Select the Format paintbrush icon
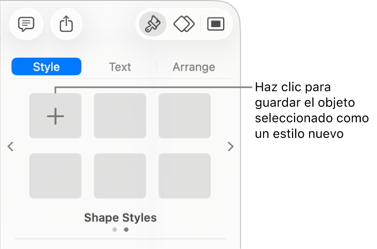 pos(153,24)
